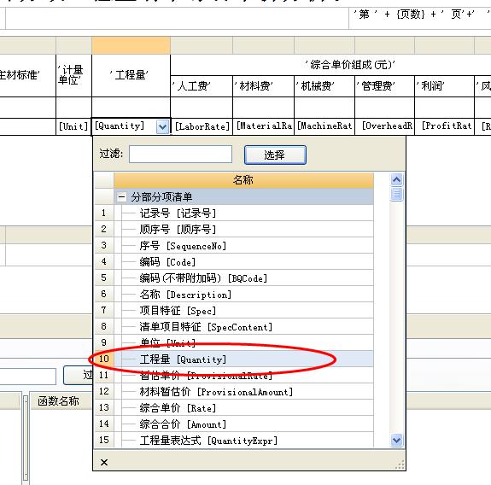This screenshot has width=491, height=485.
Task: Click the 过滤 filter input field
Action: pyautogui.click(x=180, y=154)
